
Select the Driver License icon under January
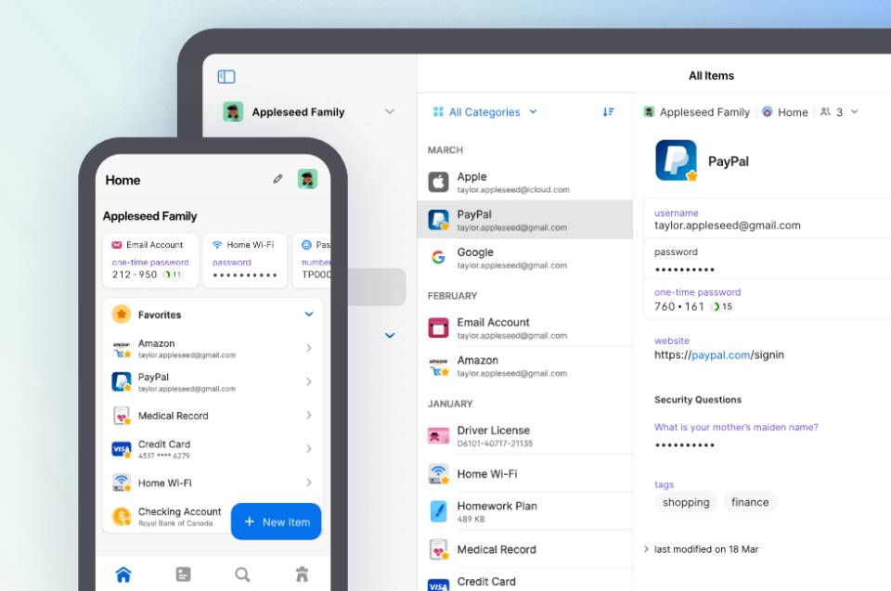click(438, 436)
